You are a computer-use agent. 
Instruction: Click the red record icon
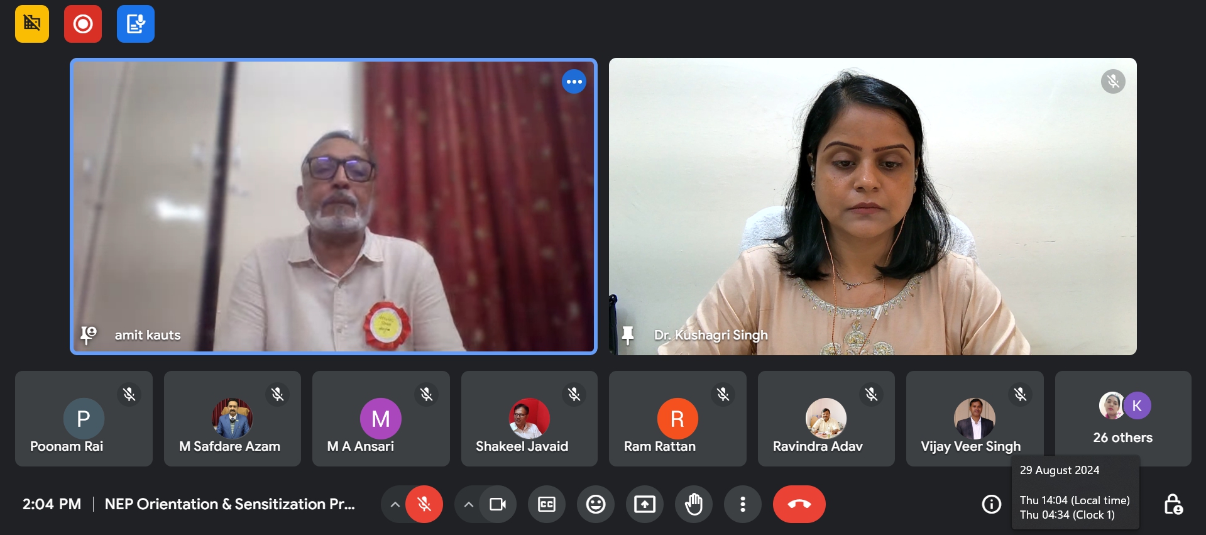coord(83,24)
